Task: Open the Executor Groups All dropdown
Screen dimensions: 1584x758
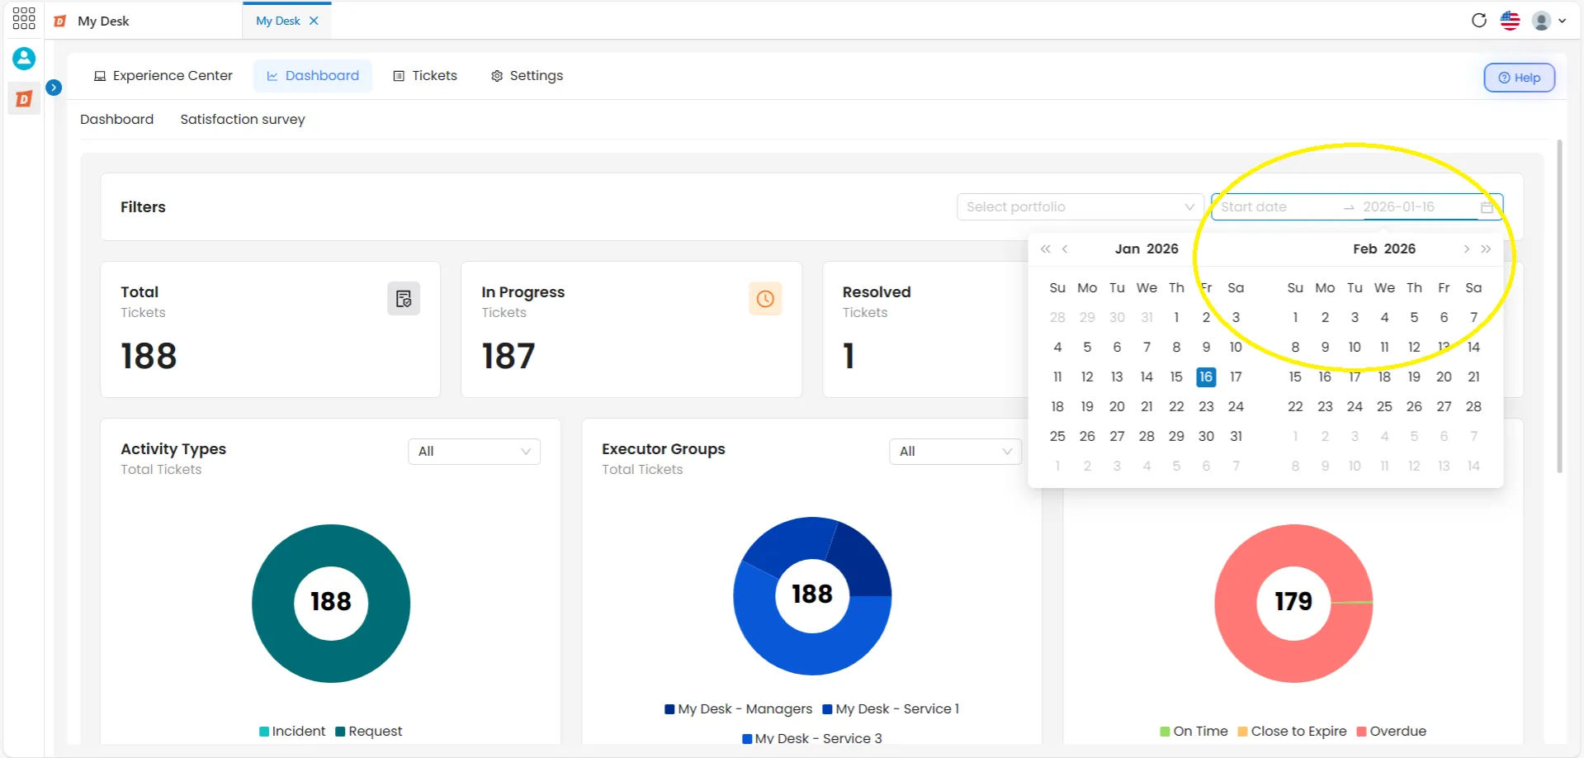Action: click(955, 452)
